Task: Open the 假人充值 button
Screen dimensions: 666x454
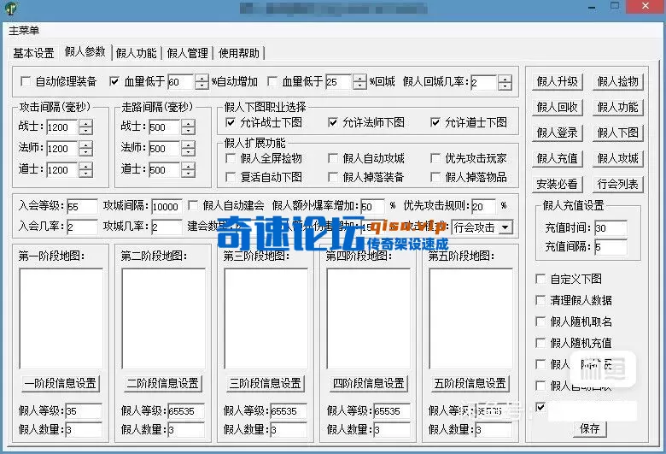Action: click(x=558, y=158)
